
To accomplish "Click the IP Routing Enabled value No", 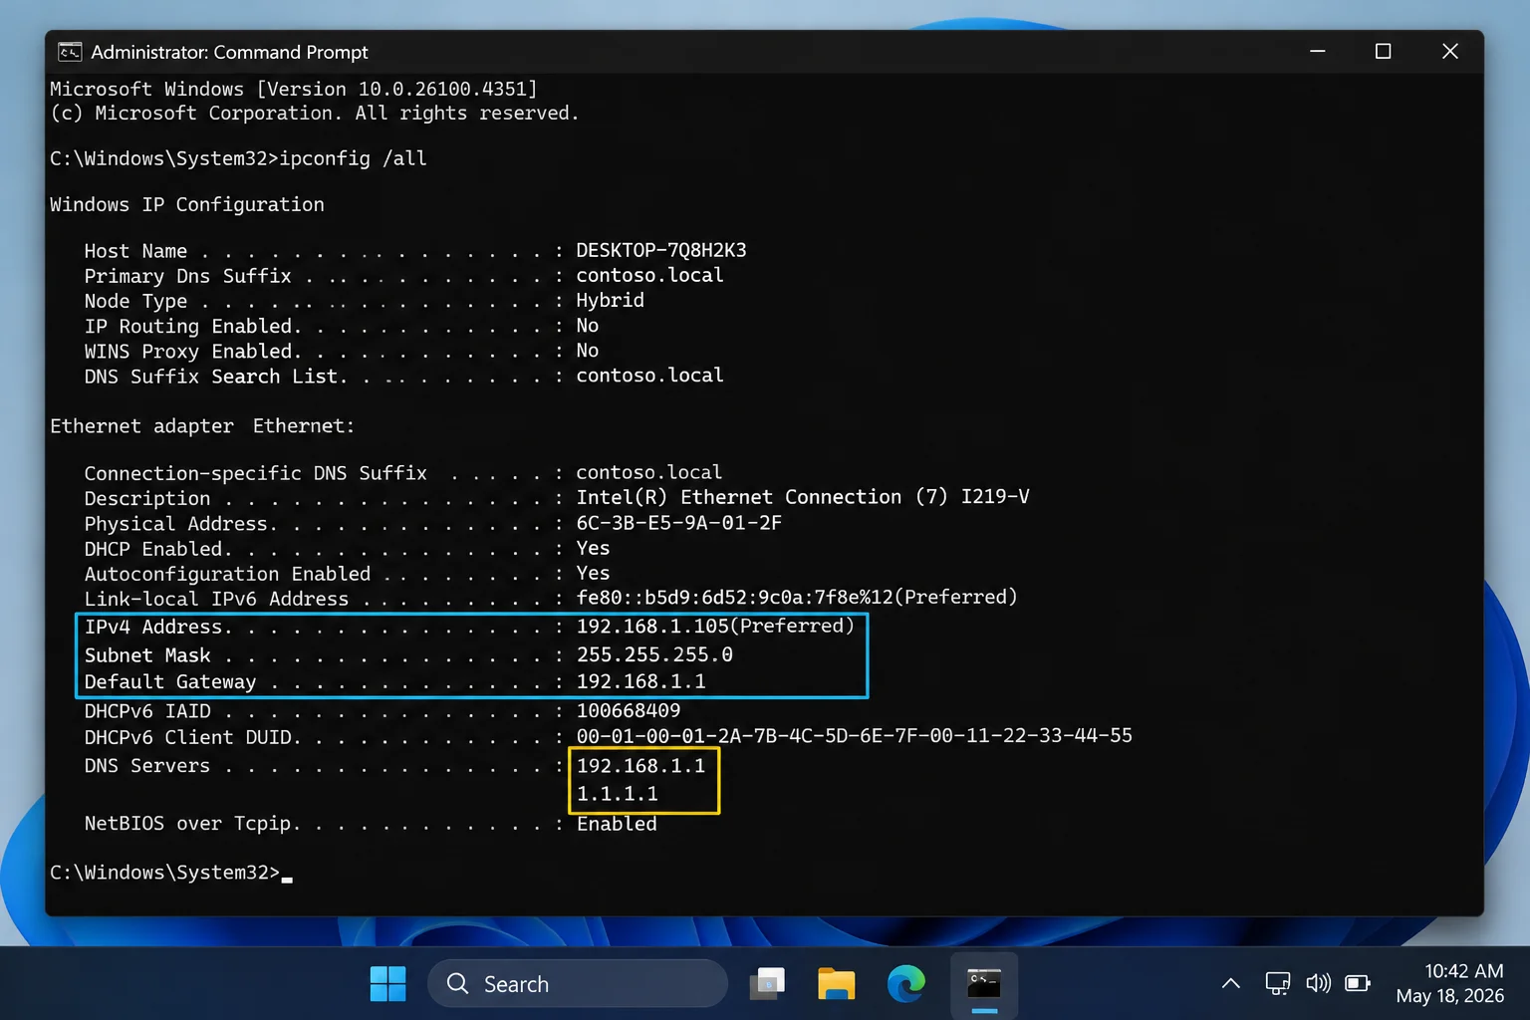I will (588, 326).
